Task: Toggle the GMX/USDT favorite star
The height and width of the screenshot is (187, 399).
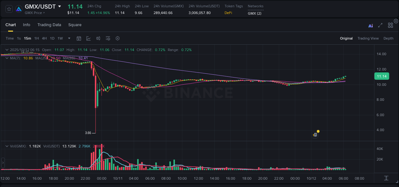Action: point(9,9)
